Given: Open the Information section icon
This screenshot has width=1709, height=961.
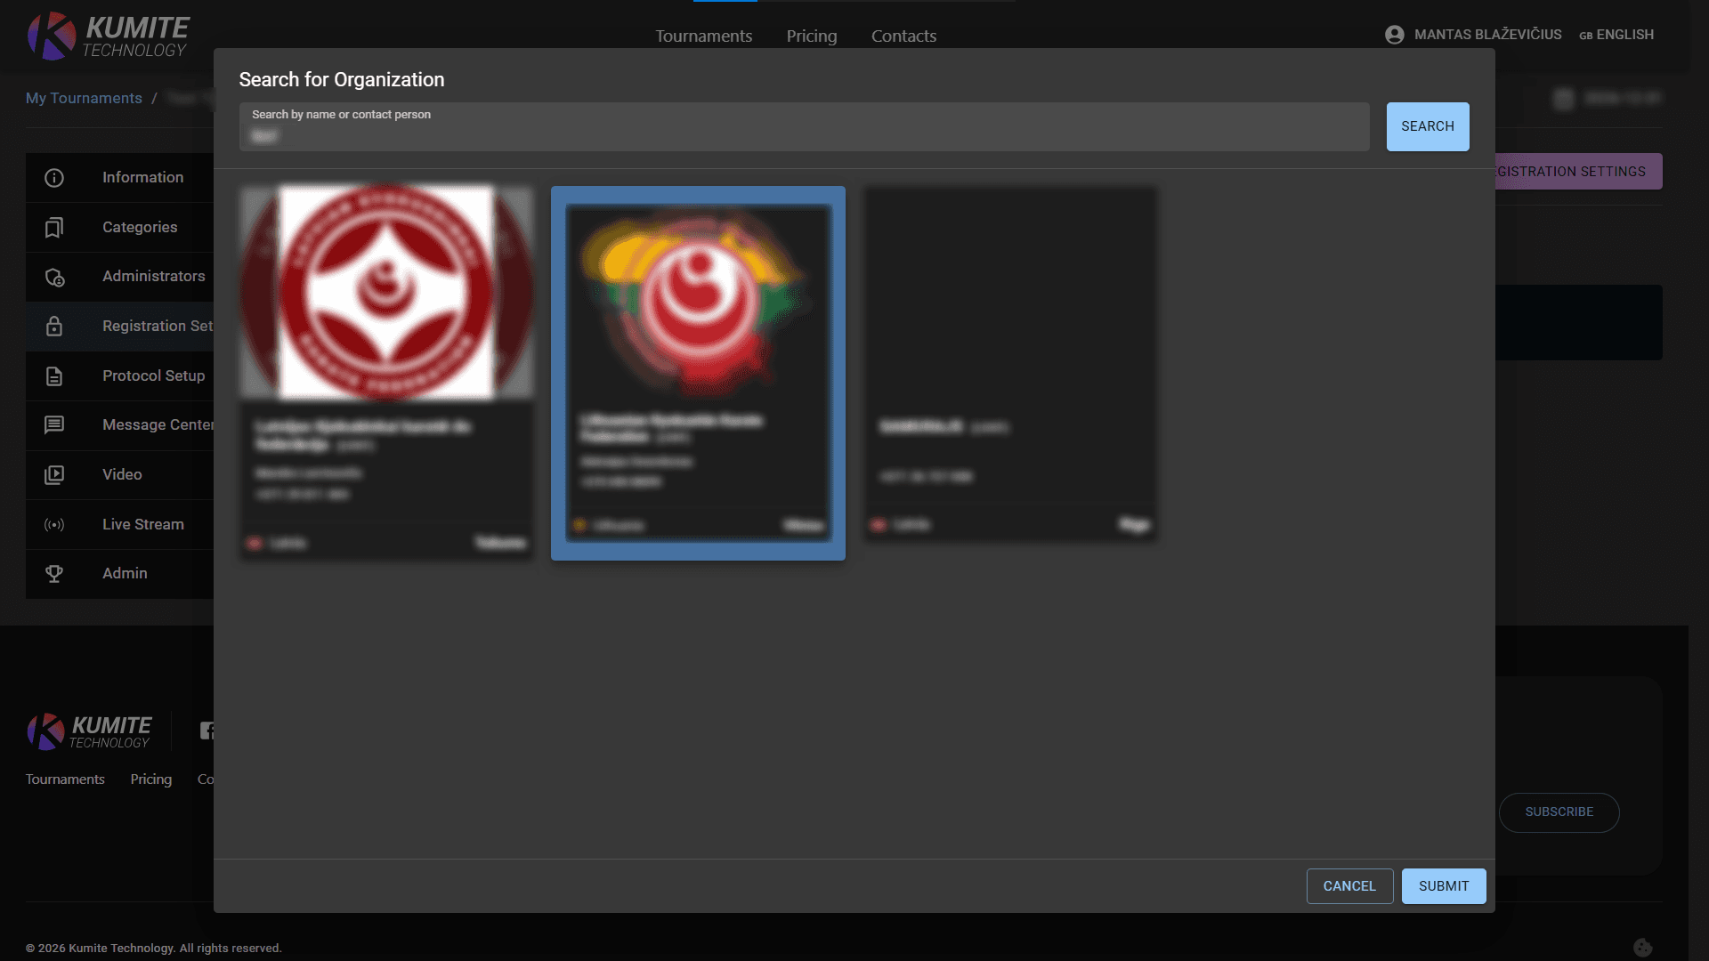Looking at the screenshot, I should click(54, 178).
